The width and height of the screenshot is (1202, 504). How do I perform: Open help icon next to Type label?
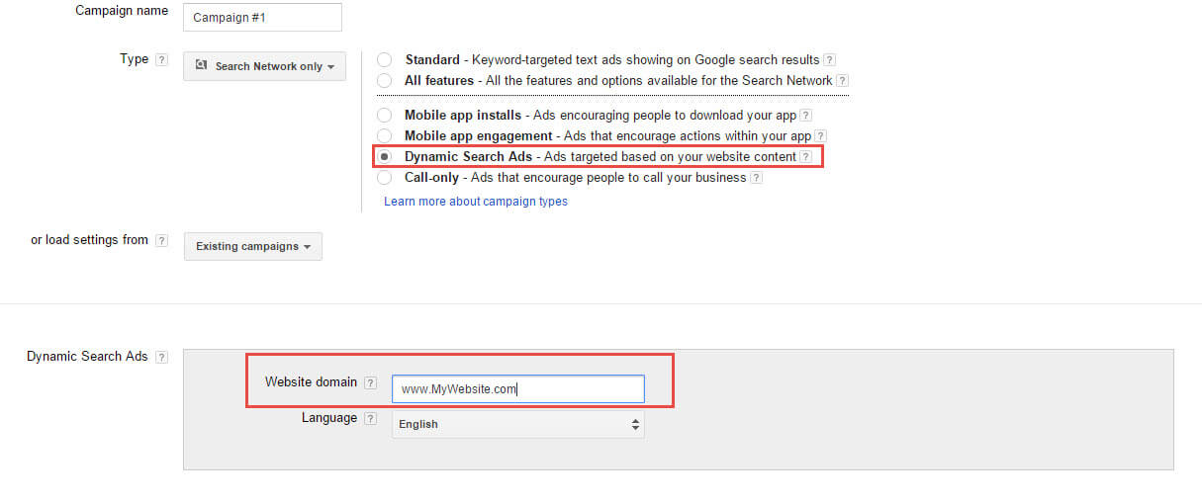coord(161,60)
